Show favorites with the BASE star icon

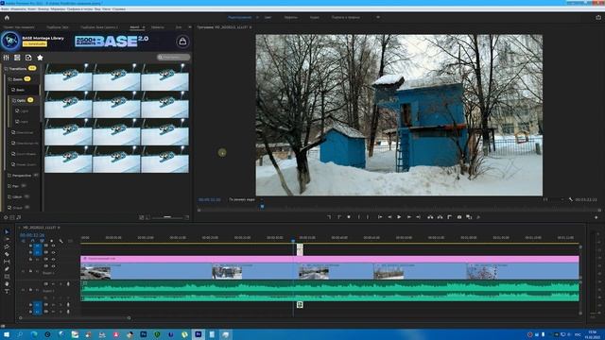[40, 58]
